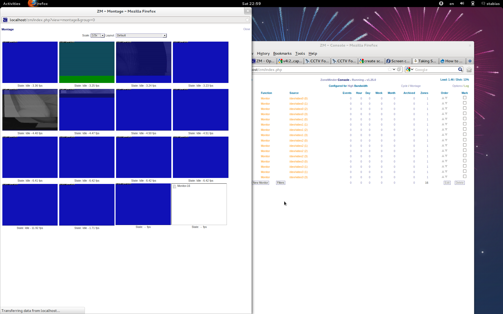Move /dev/video2 (1) down with order arrow
Screen dimensions: 503x314
point(446,145)
